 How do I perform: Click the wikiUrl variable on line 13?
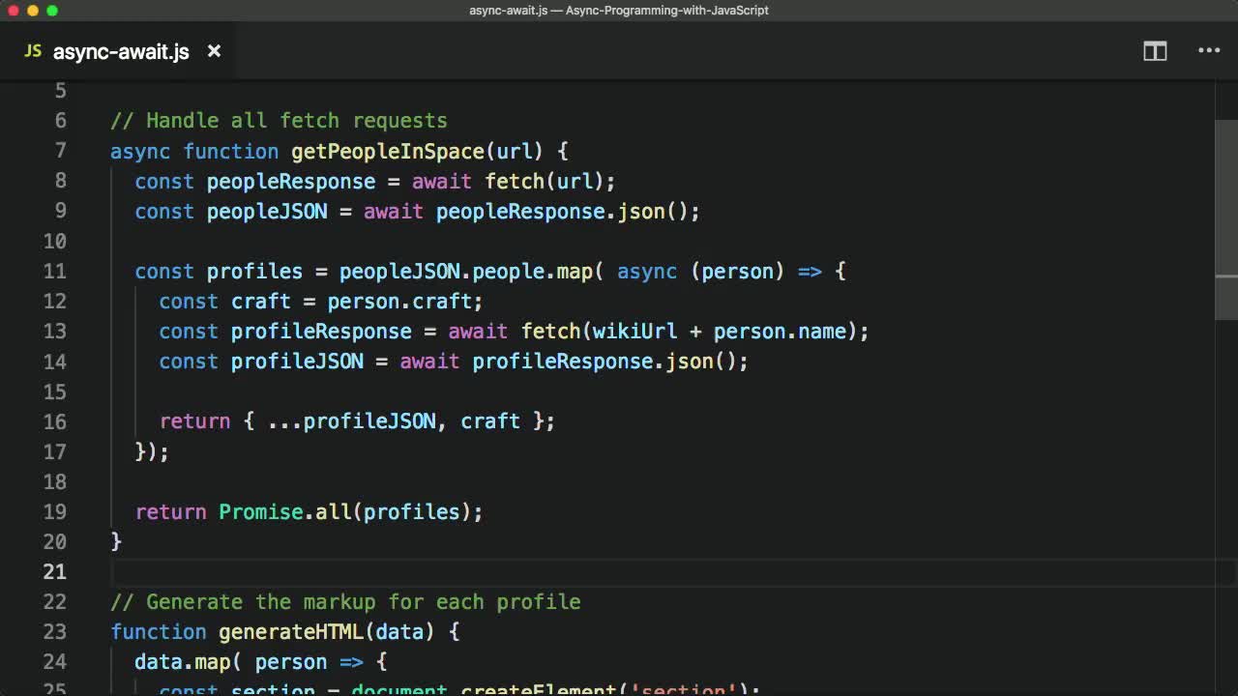tap(634, 331)
